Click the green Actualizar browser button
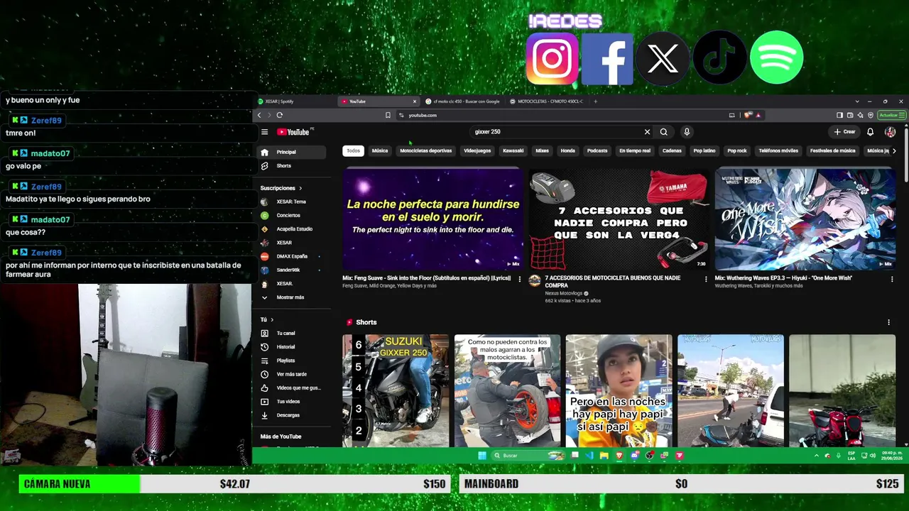Image resolution: width=909 pixels, height=511 pixels. 891,115
